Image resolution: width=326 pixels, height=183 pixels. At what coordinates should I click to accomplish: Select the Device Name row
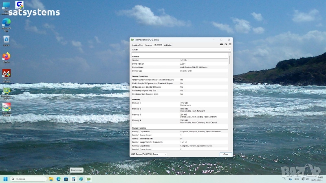(179, 67)
